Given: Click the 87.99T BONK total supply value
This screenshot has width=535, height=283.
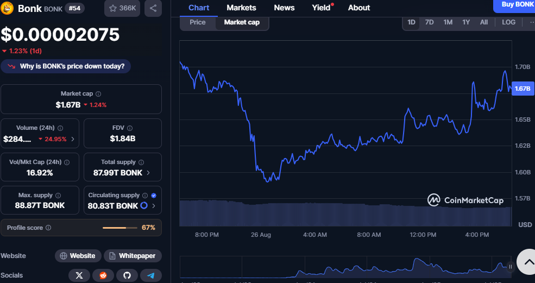Looking at the screenshot, I should (118, 173).
